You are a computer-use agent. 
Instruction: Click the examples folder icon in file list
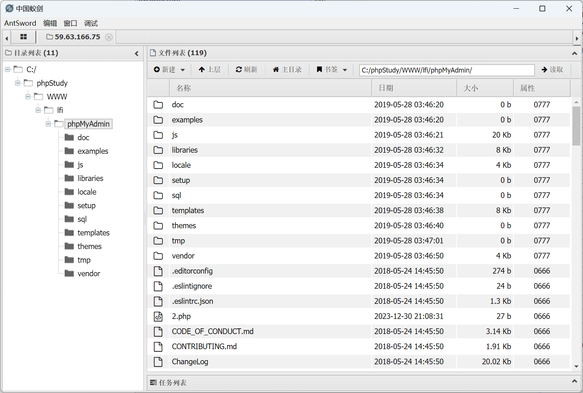pyautogui.click(x=158, y=120)
